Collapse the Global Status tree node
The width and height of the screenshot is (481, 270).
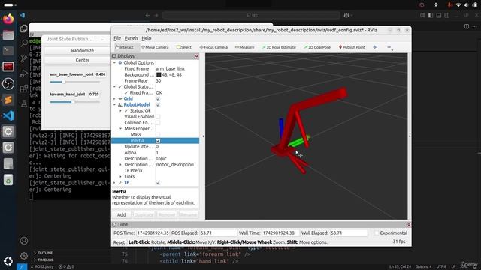115,87
